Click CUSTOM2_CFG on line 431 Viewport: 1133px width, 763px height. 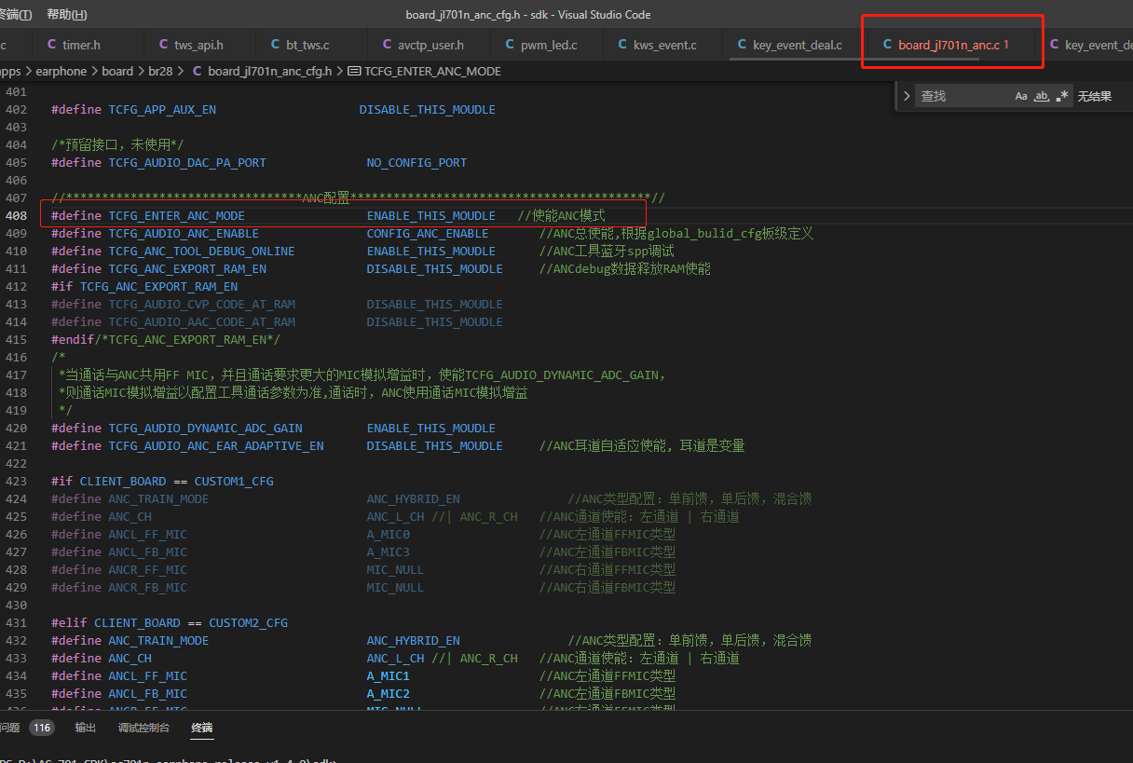tap(248, 623)
